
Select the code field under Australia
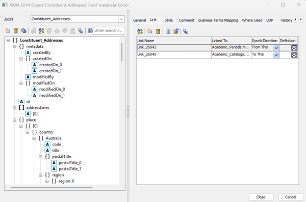[x=57, y=145]
